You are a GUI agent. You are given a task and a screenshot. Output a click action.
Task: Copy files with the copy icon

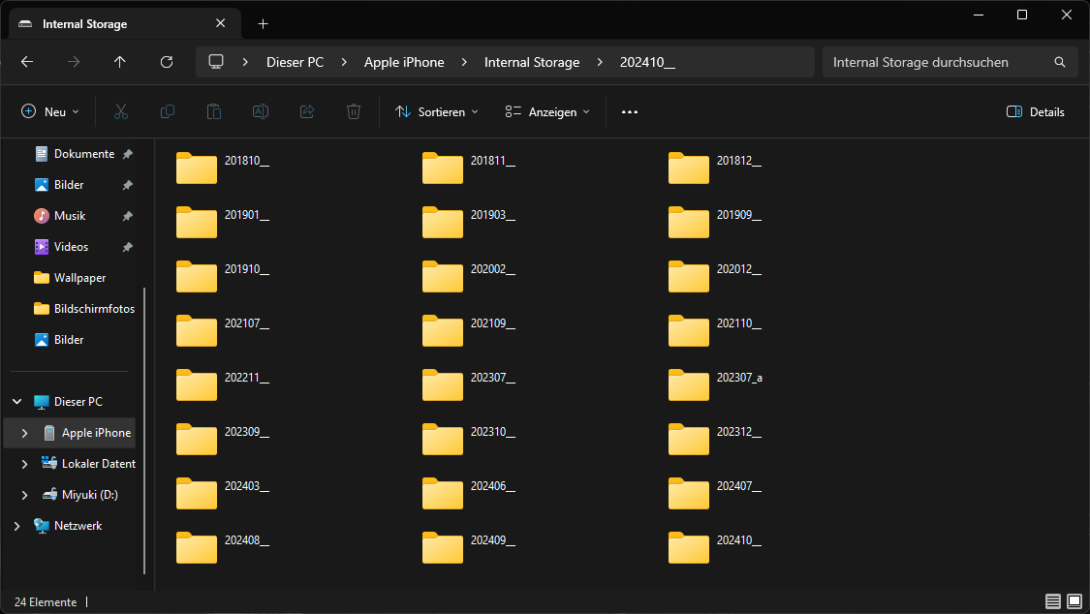point(167,111)
